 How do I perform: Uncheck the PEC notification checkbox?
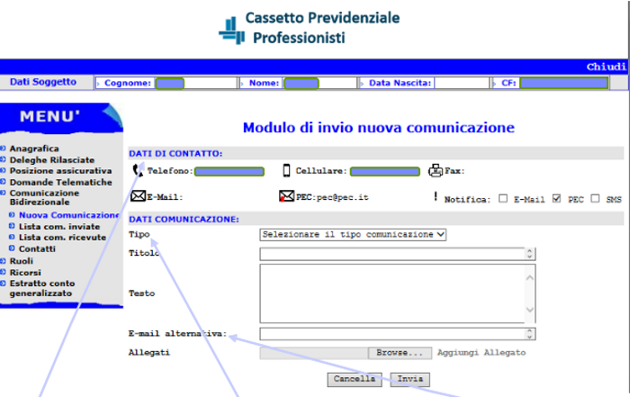[556, 198]
